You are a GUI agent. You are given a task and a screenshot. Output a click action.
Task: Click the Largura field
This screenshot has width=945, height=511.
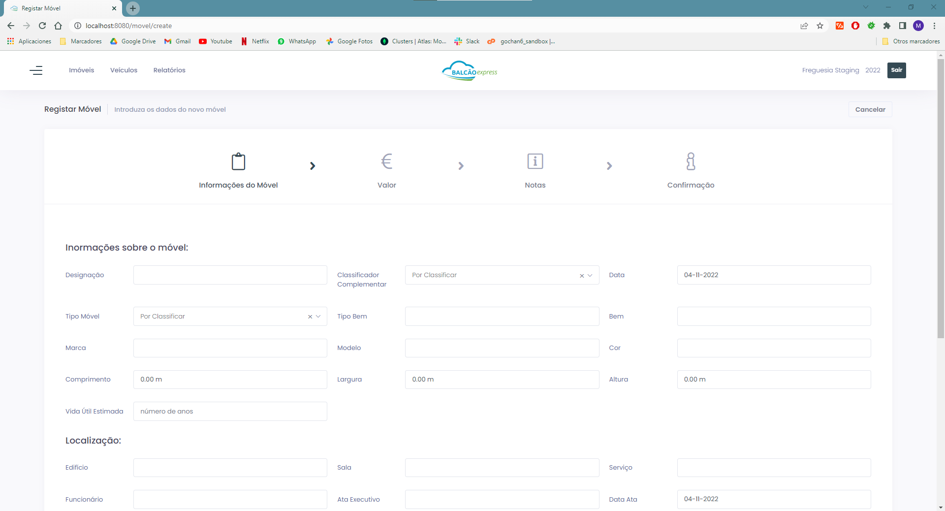[x=502, y=380]
